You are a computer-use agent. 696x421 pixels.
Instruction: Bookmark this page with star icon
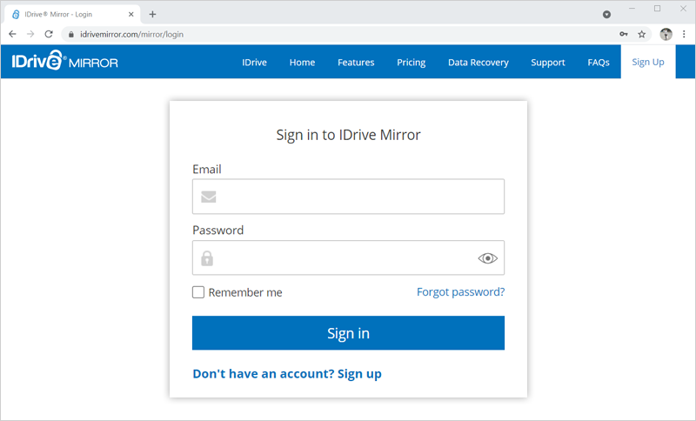(x=641, y=34)
